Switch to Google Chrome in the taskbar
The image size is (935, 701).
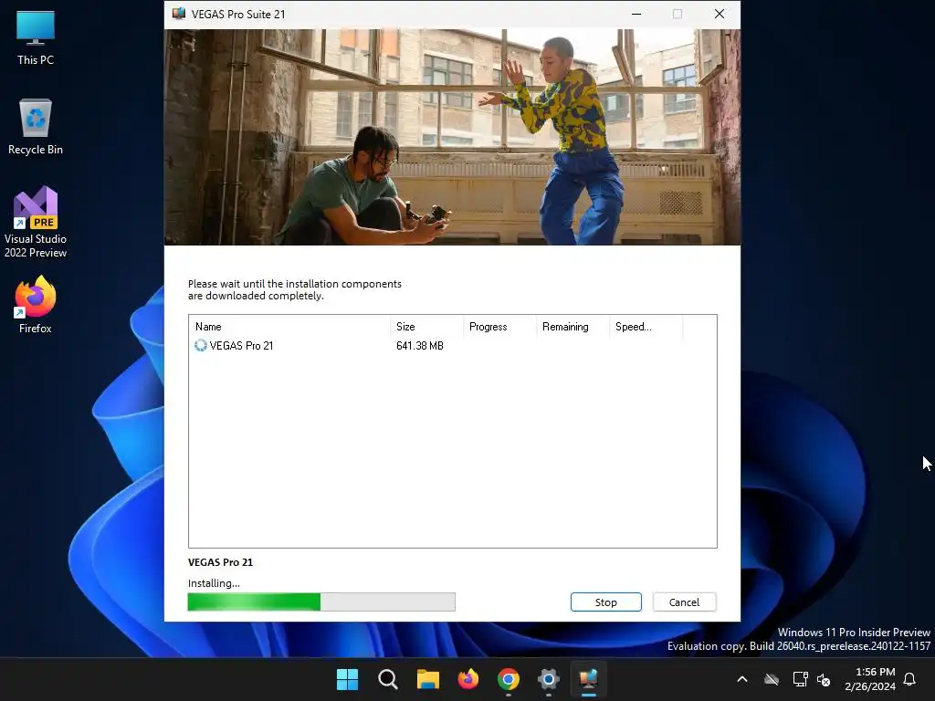click(x=508, y=679)
